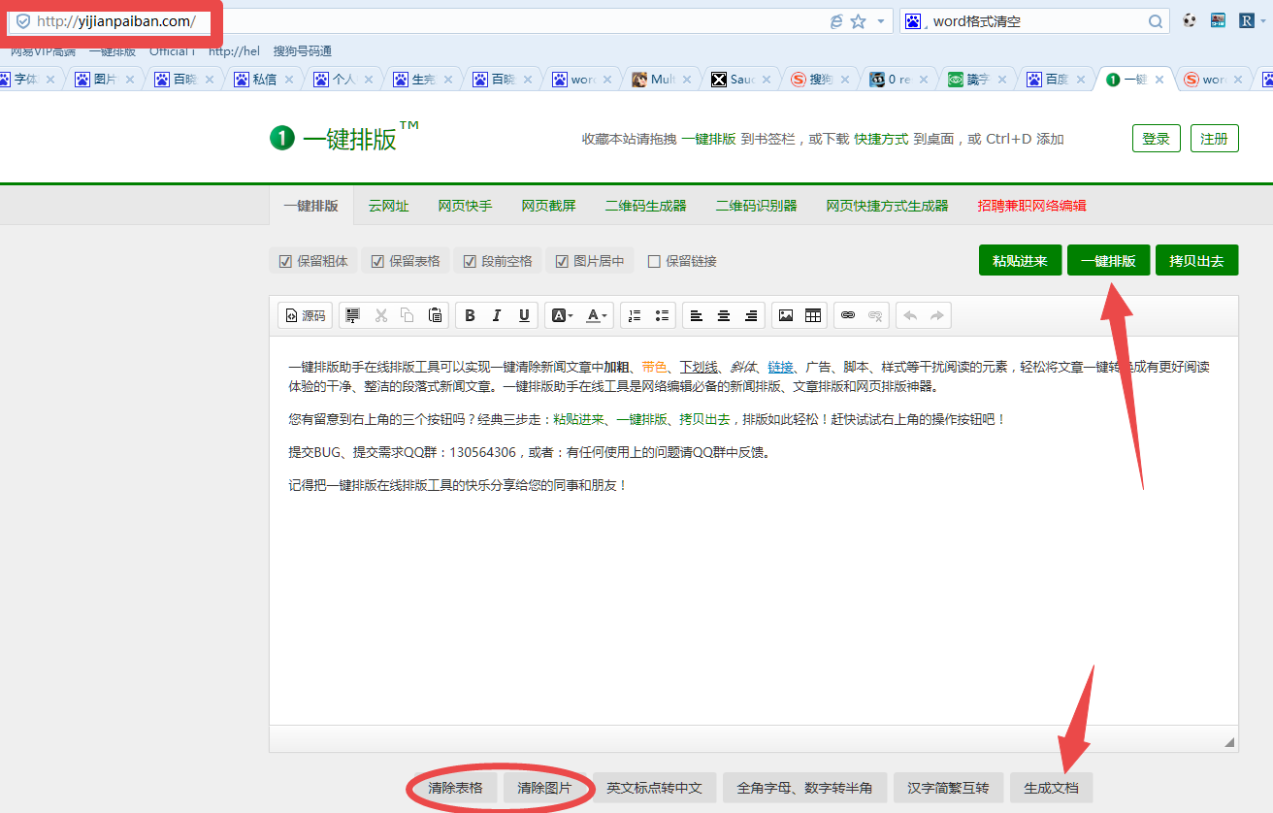
Task: Enable the 保留链接 checkbox
Action: [654, 261]
